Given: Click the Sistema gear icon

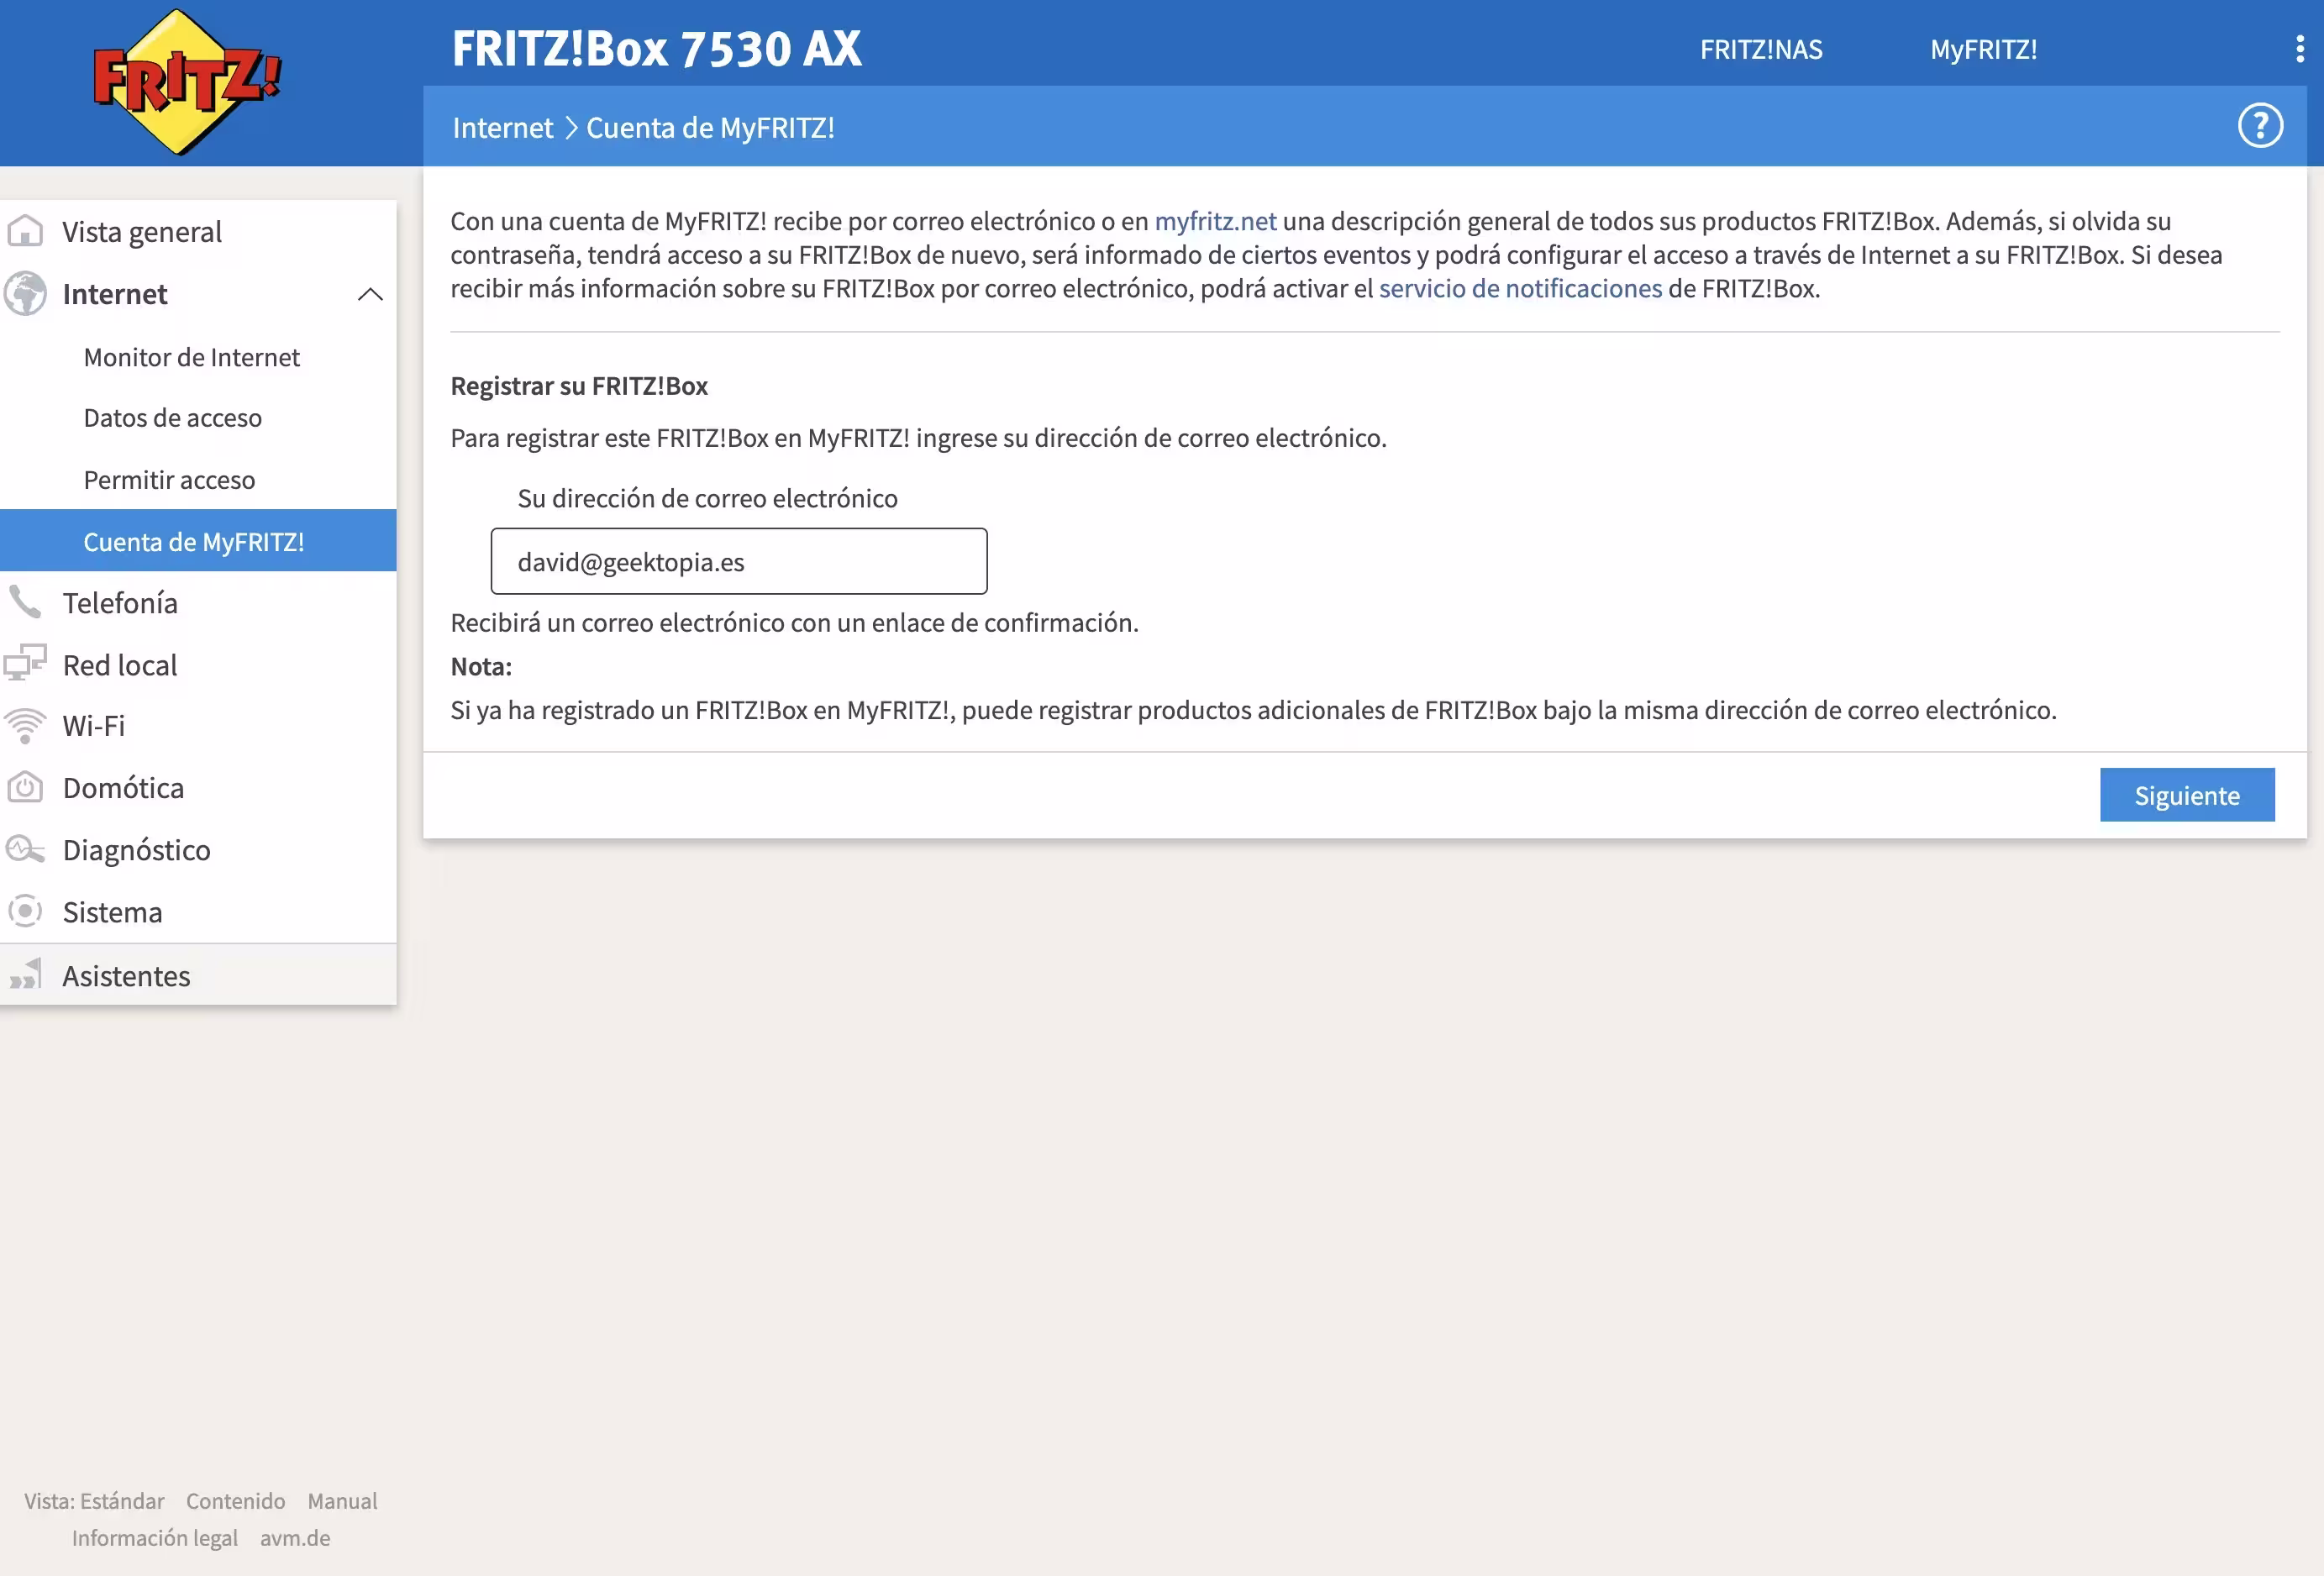Looking at the screenshot, I should [x=25, y=911].
